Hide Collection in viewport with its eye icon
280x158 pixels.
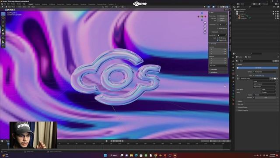[276, 12]
